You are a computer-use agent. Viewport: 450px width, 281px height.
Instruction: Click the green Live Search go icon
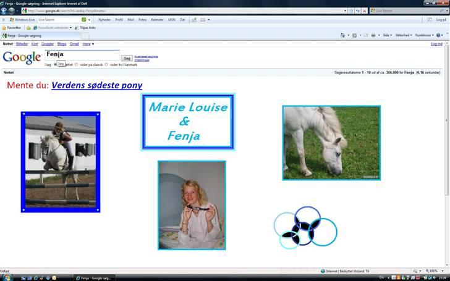coord(84,20)
